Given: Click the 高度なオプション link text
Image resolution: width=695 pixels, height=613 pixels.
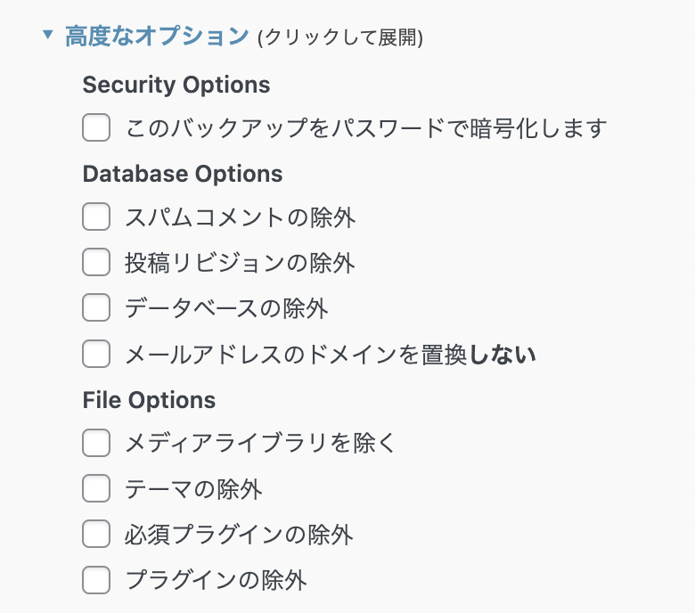Looking at the screenshot, I should 156,37.
